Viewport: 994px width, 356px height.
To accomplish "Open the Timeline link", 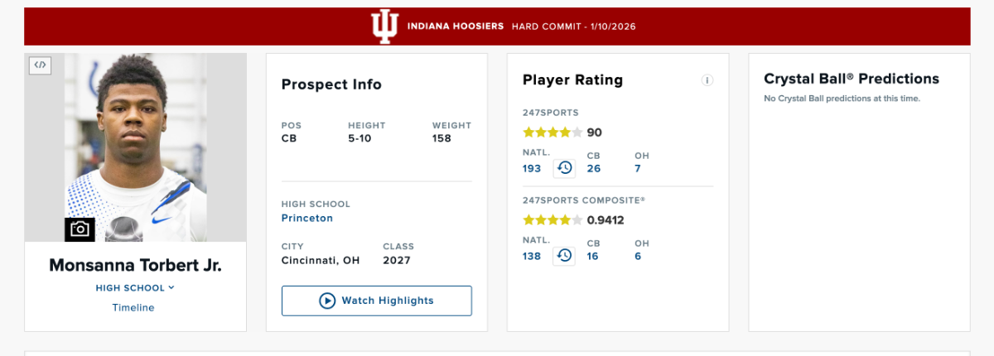I will pyautogui.click(x=133, y=307).
